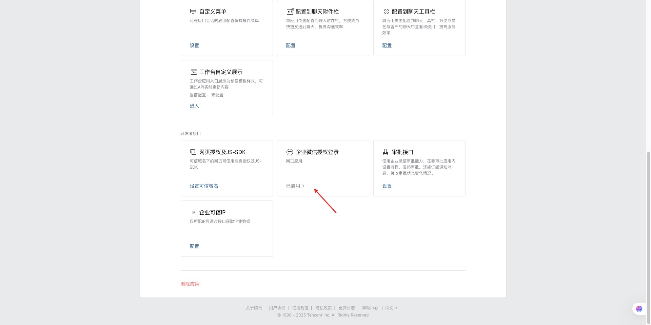Click the 审批接口 stamp icon
651x325 pixels.
pyautogui.click(x=386, y=152)
